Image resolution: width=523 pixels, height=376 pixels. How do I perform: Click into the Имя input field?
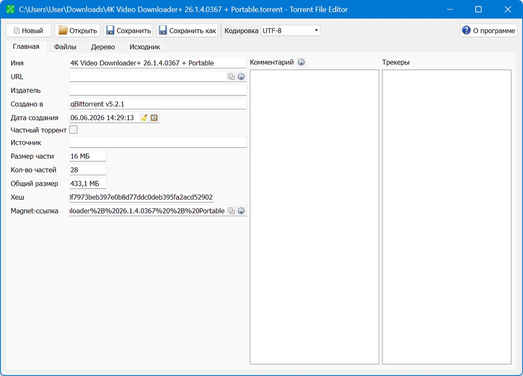click(158, 63)
